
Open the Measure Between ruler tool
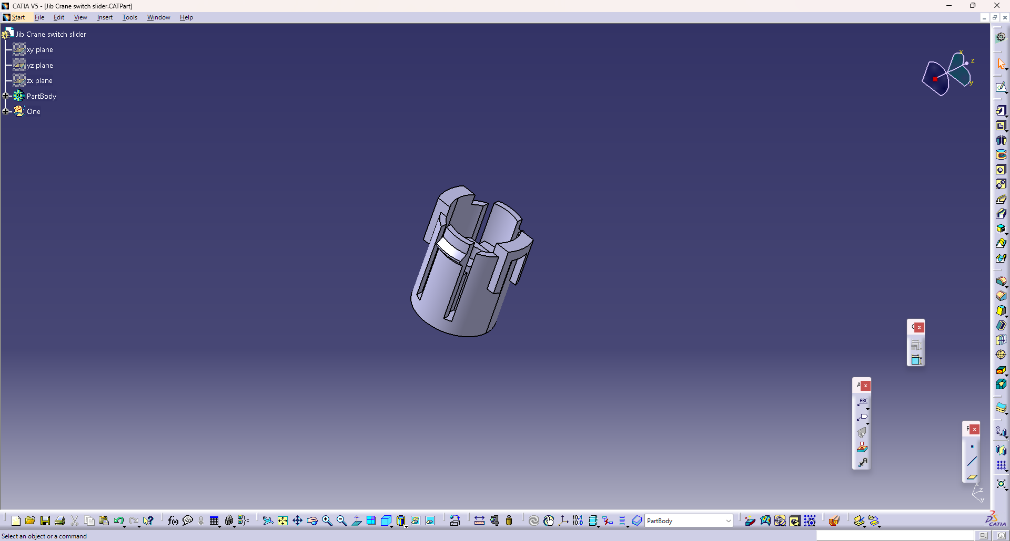pos(479,521)
